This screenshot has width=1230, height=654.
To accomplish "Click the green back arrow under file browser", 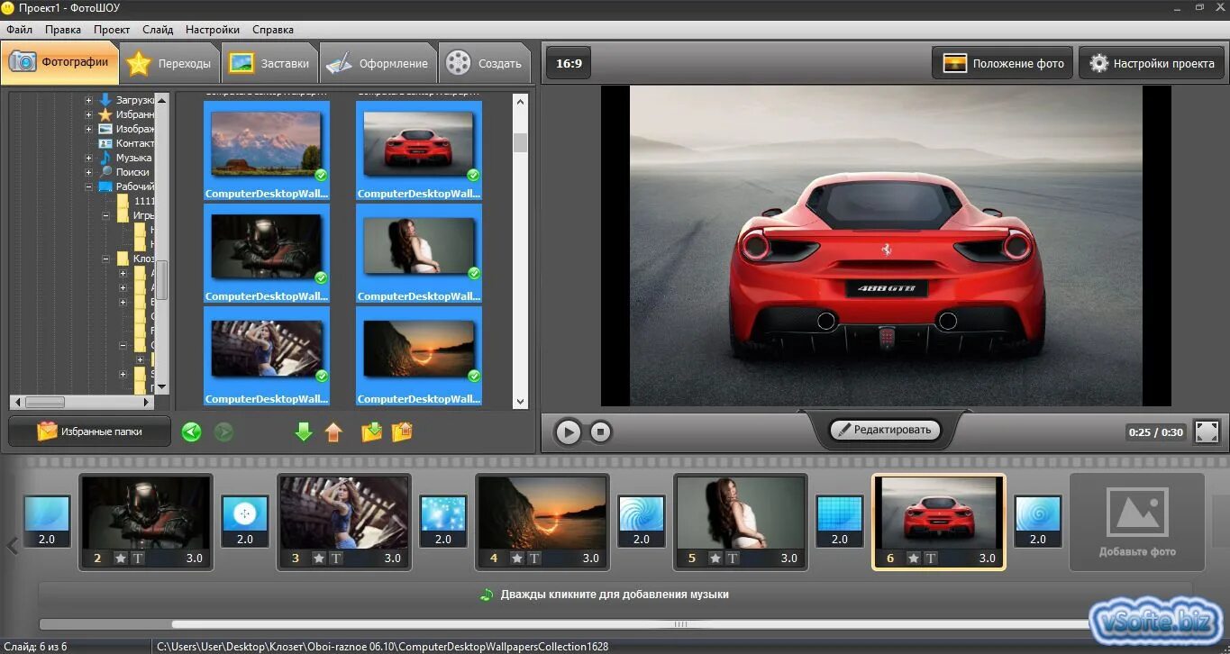I will click(x=191, y=432).
